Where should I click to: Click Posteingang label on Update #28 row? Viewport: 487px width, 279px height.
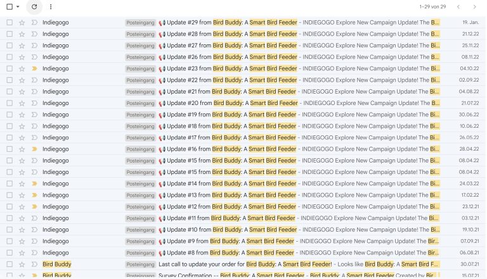[140, 34]
